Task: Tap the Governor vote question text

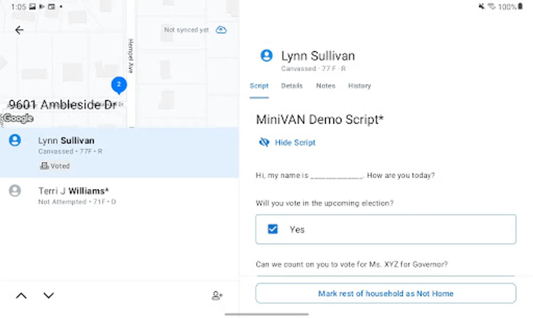Action: [x=351, y=264]
